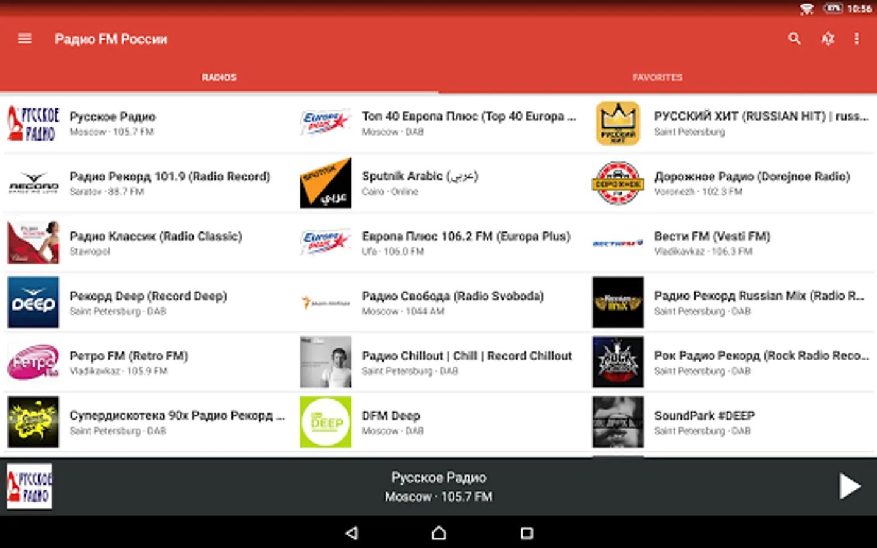Tap the Супердискотека 90х yellow logo

33,421
